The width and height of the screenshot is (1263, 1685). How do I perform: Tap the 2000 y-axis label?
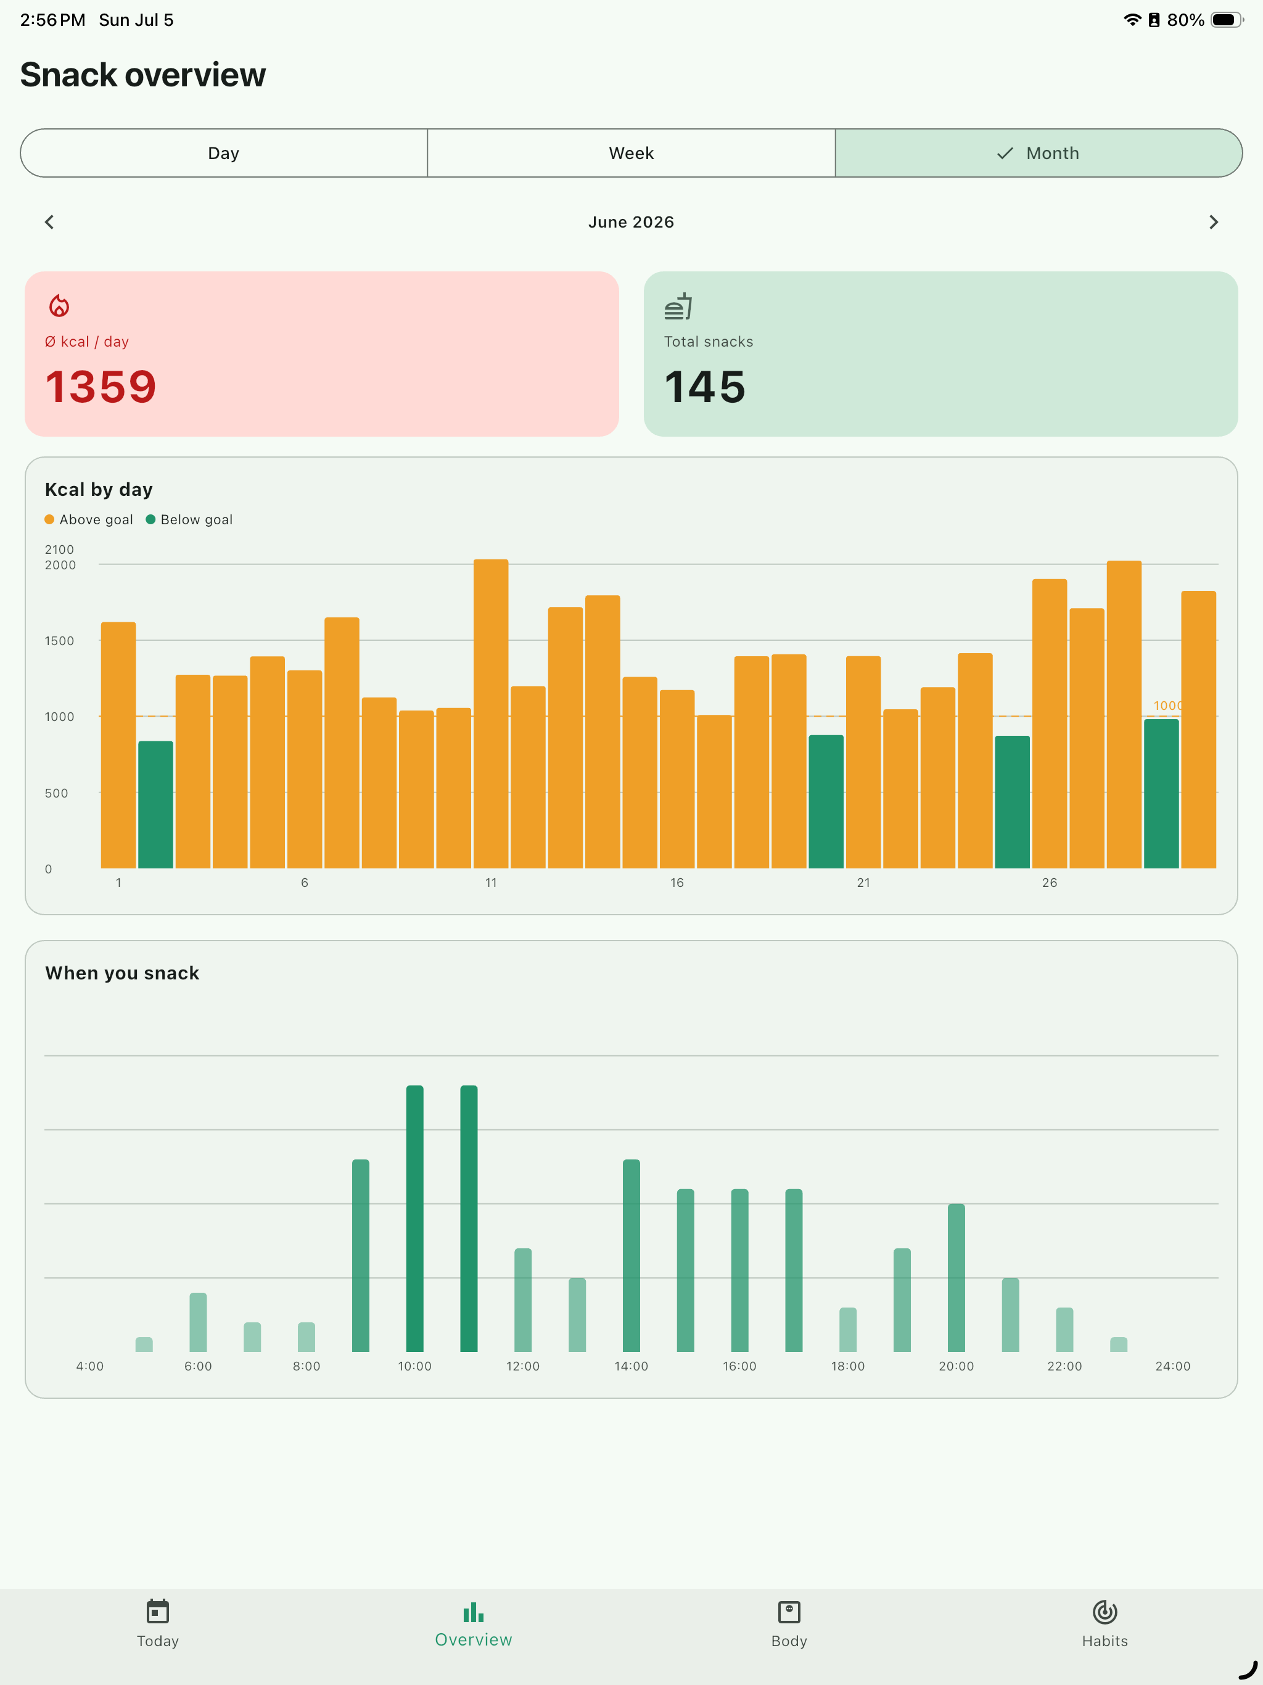(60, 565)
